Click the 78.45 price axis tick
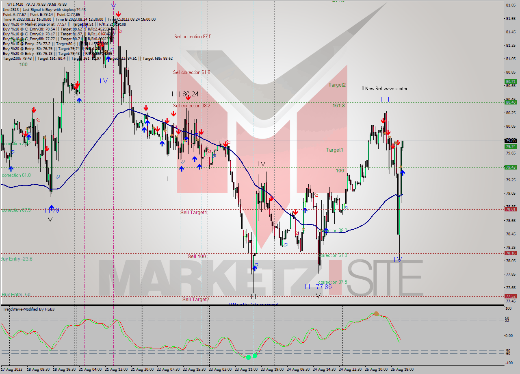Image resolution: width=520 pixels, height=374 pixels. click(x=511, y=234)
